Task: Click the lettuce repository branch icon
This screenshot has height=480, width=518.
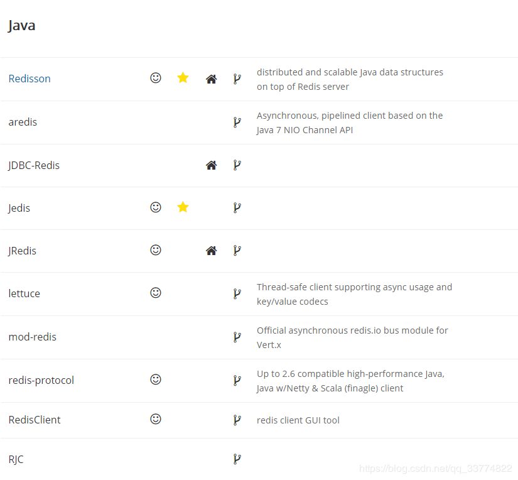Action: (237, 293)
